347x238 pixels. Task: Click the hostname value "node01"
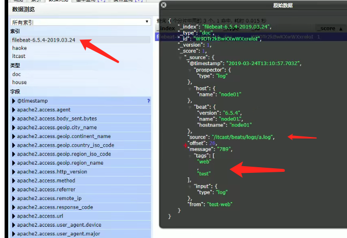pyautogui.click(x=240, y=125)
